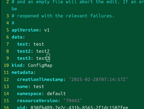
Task: Click the default namespace value
Action: (56, 94)
